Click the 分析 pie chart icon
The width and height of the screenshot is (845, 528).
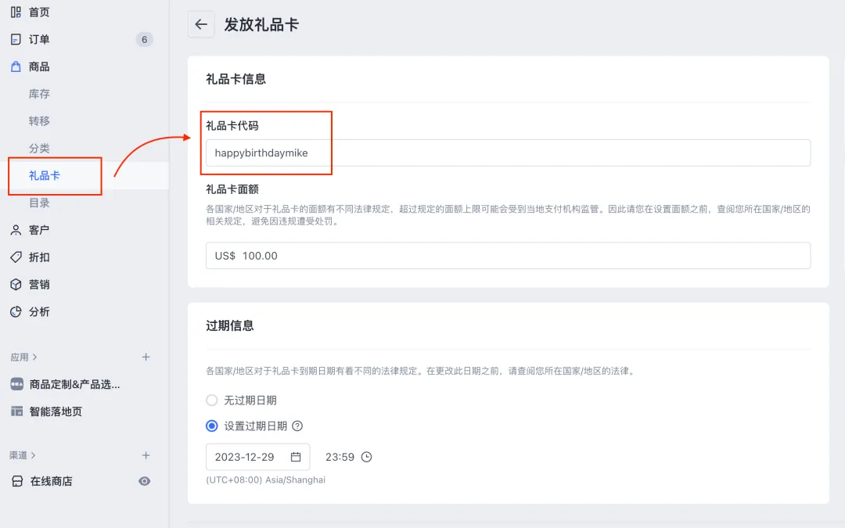(x=16, y=311)
